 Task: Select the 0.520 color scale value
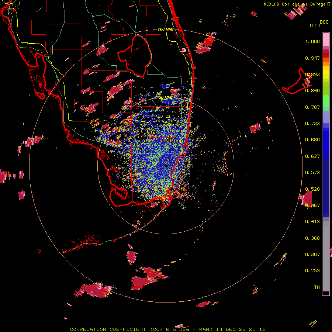click(x=312, y=189)
